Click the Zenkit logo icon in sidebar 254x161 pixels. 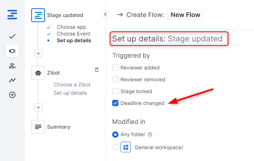12,15
